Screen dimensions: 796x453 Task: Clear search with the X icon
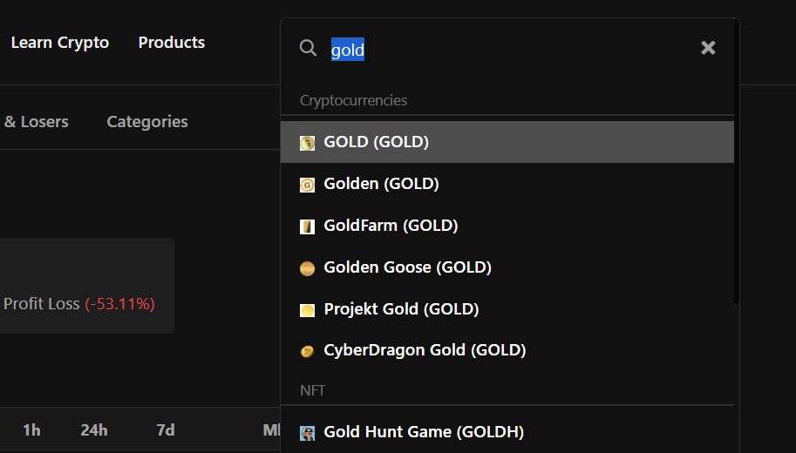point(708,48)
